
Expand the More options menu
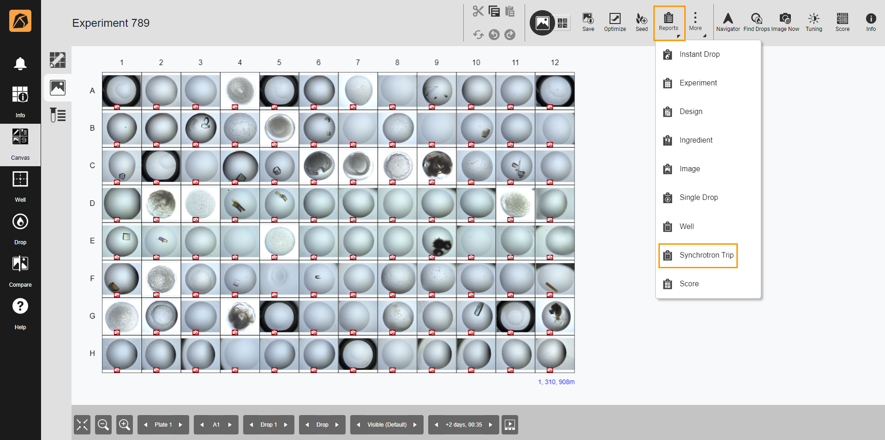[695, 22]
